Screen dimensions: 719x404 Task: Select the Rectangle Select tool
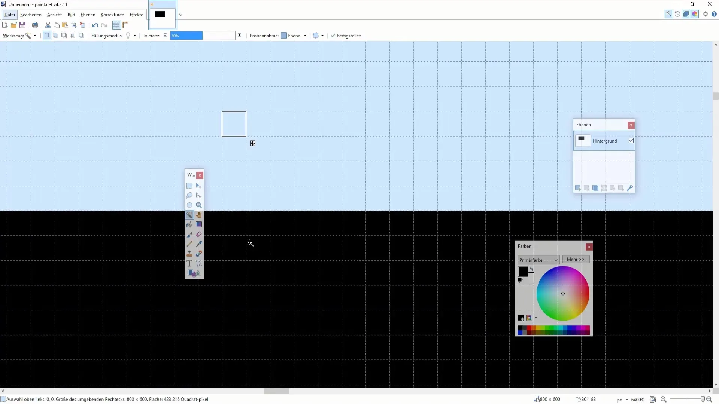click(x=189, y=186)
